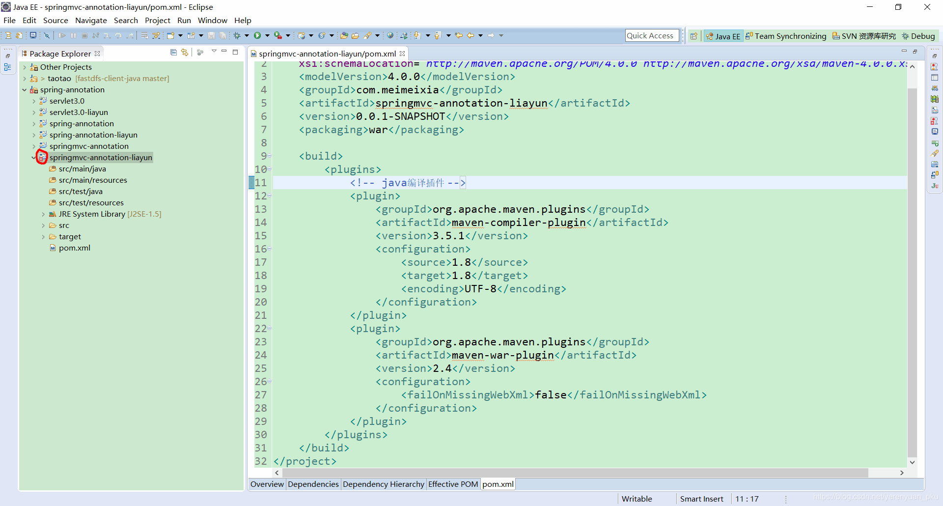Switch to Debug perspective
Image resolution: width=943 pixels, height=506 pixels.
click(918, 36)
